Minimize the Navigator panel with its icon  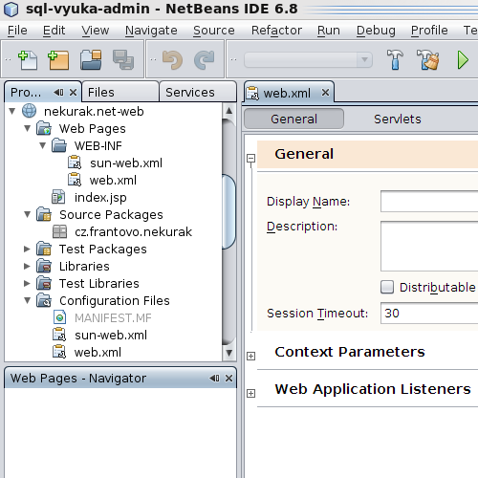[214, 379]
